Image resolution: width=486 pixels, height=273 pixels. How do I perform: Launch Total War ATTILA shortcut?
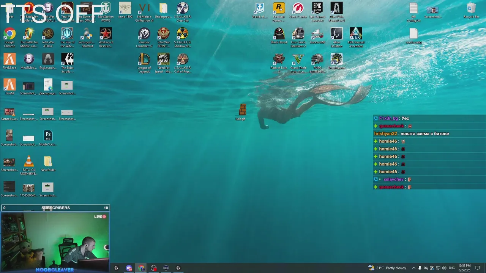pos(48,38)
